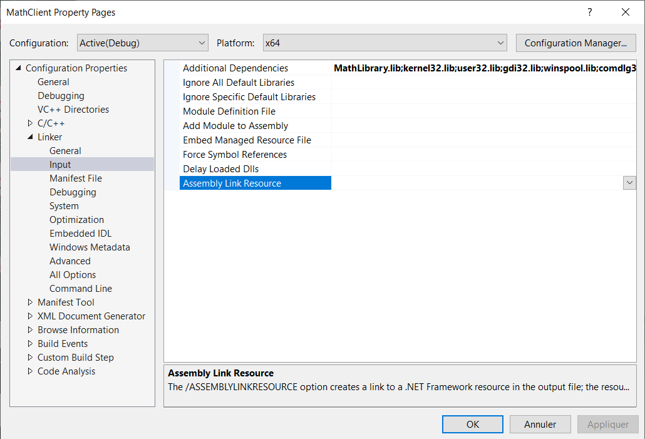
Task: Select the Module Definition File property
Action: click(x=229, y=111)
